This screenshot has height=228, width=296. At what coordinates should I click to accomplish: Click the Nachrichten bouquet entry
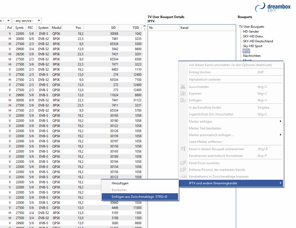[x=251, y=56]
